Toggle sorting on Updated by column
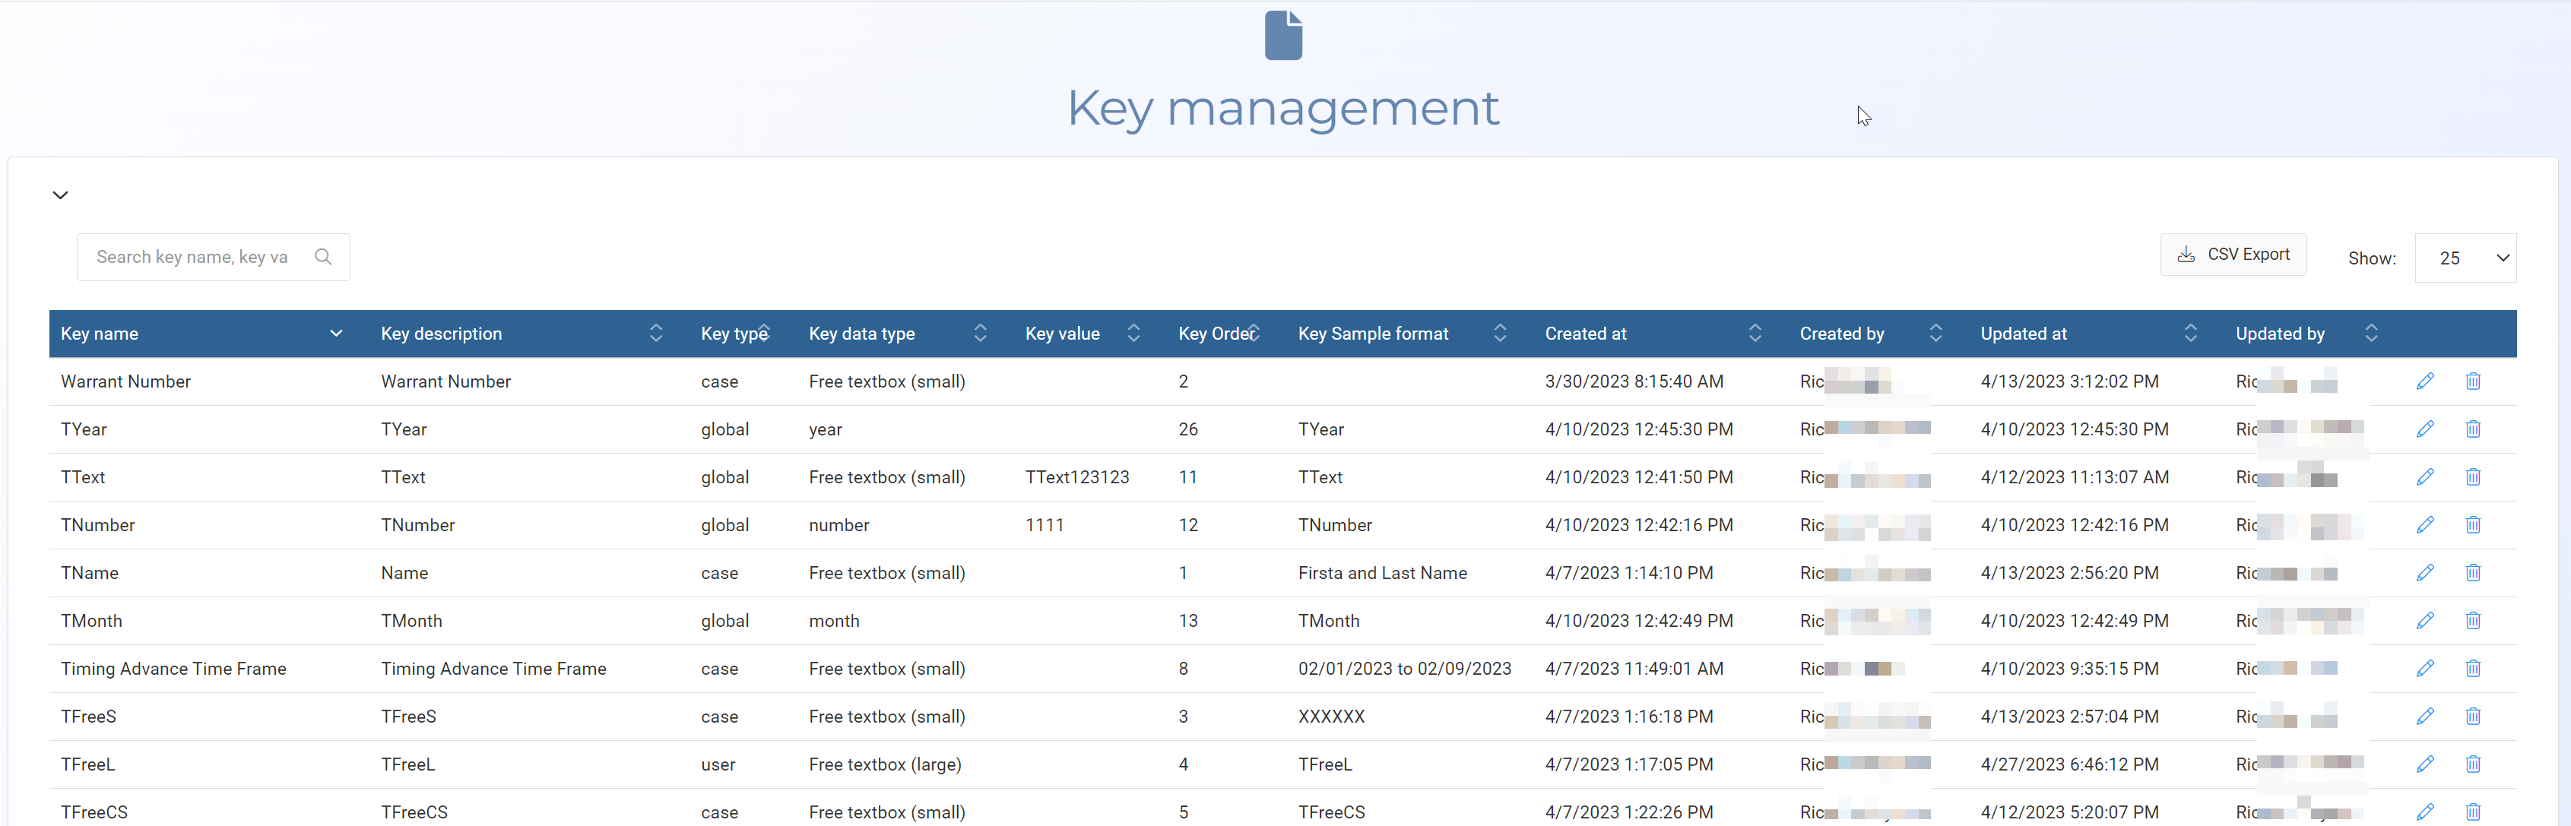This screenshot has width=2571, height=826. click(2370, 333)
